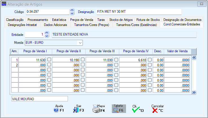
Task: Open the Rotura de Stocks tab
Action: click(148, 20)
